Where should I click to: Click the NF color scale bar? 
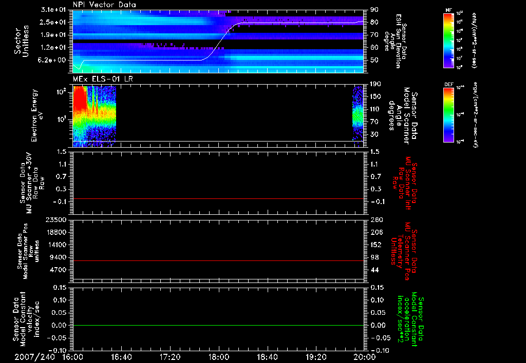click(x=448, y=40)
